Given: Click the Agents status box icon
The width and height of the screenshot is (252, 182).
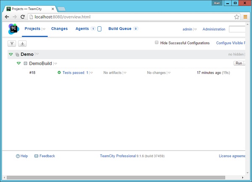Looking at the screenshot, I should pos(100,29).
